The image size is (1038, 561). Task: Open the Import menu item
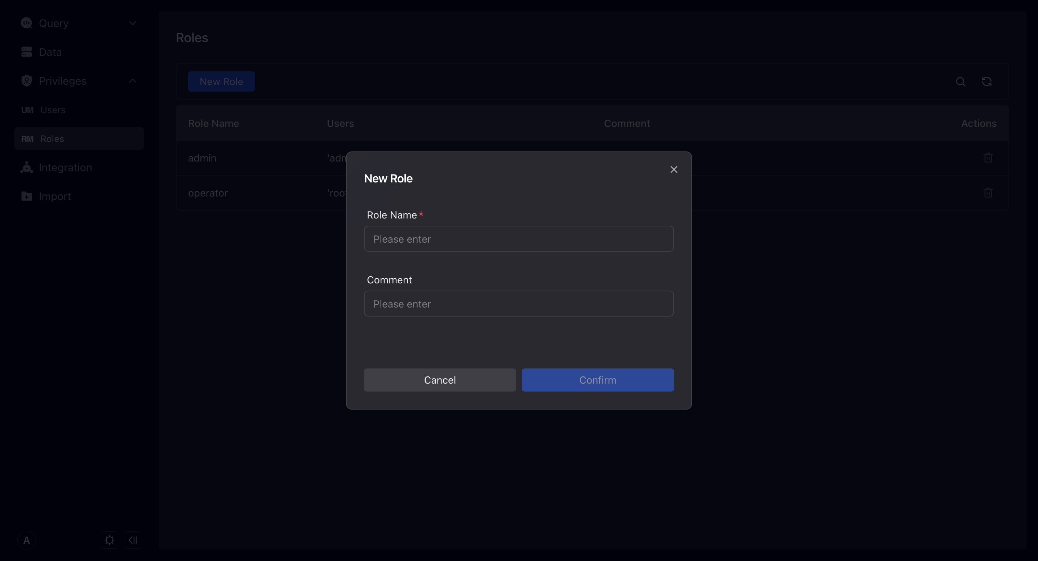point(55,196)
